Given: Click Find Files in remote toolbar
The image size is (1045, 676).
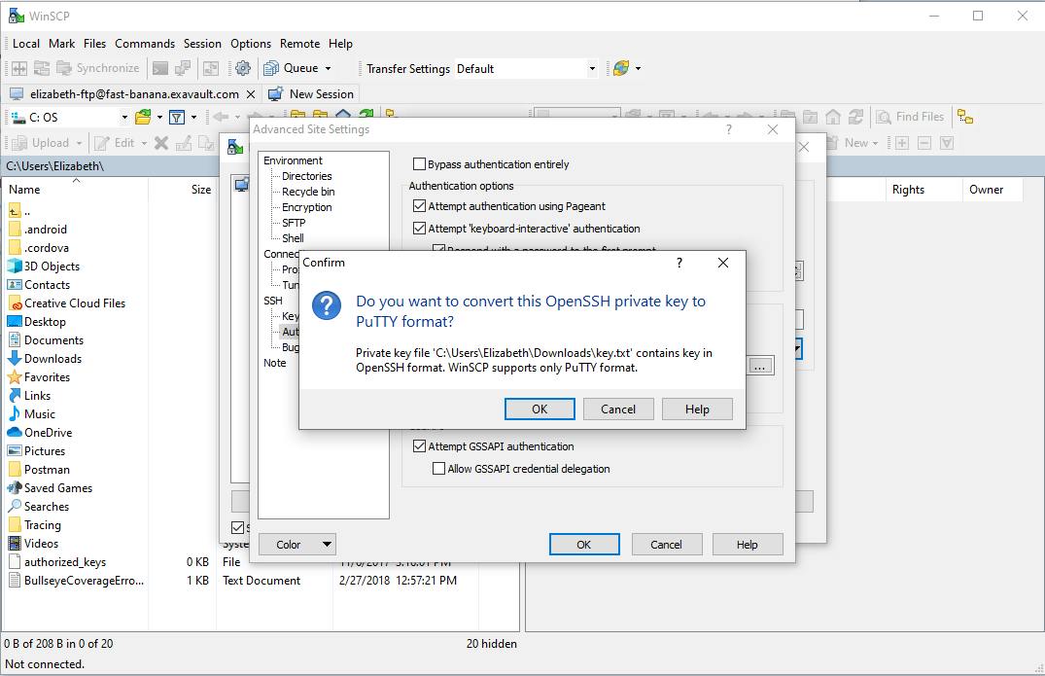Looking at the screenshot, I should click(x=911, y=118).
